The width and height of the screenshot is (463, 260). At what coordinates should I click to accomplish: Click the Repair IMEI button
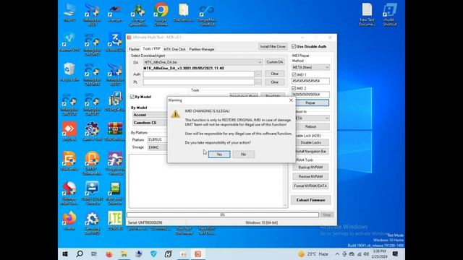pos(312,103)
